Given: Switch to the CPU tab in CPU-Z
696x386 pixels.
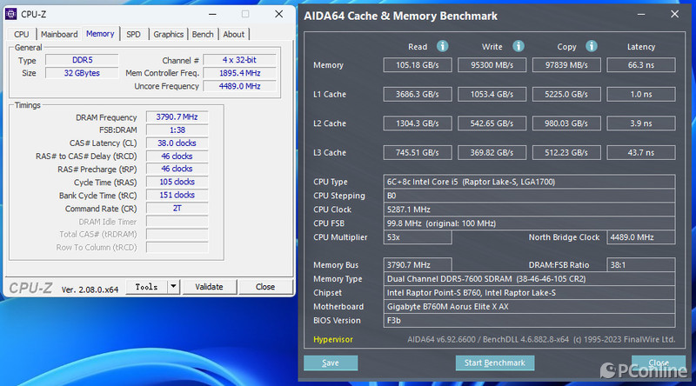Looking at the screenshot, I should pyautogui.click(x=21, y=34).
